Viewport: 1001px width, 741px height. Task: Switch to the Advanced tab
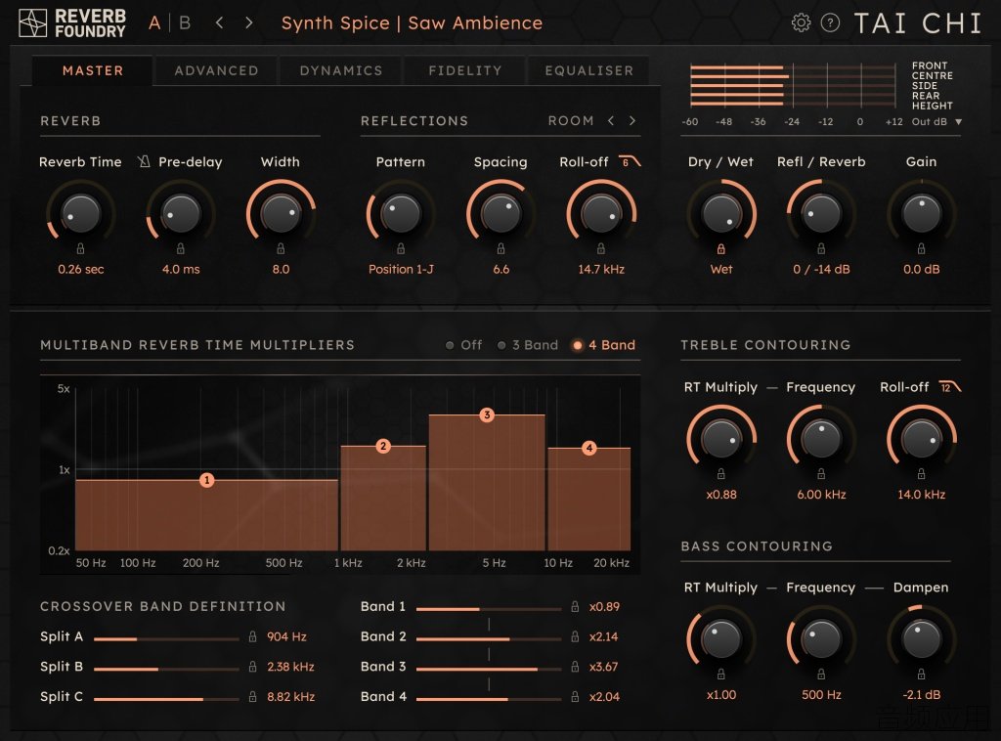216,70
